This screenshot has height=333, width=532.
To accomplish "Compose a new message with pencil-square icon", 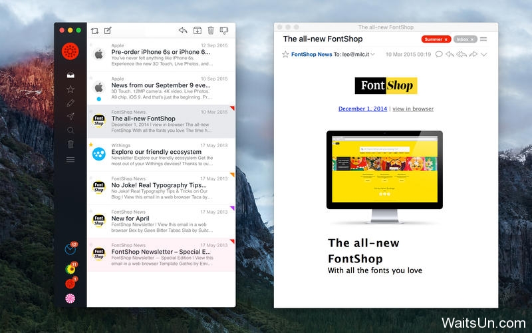I will [108, 31].
